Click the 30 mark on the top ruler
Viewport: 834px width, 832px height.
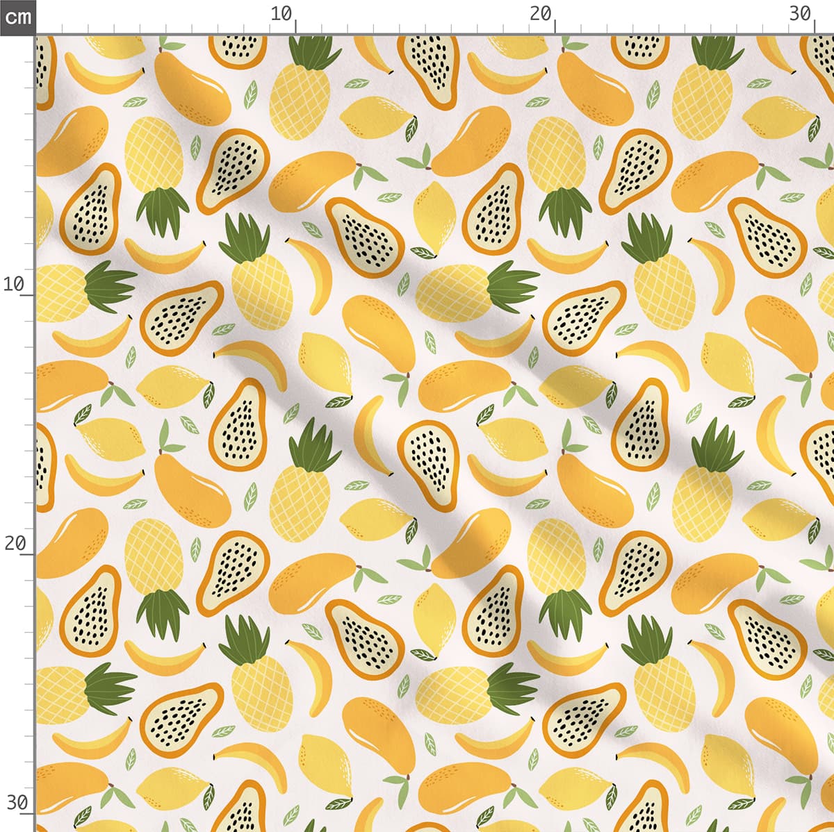[x=801, y=14]
